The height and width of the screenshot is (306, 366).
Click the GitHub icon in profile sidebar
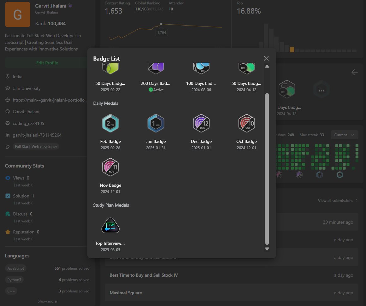click(8, 112)
